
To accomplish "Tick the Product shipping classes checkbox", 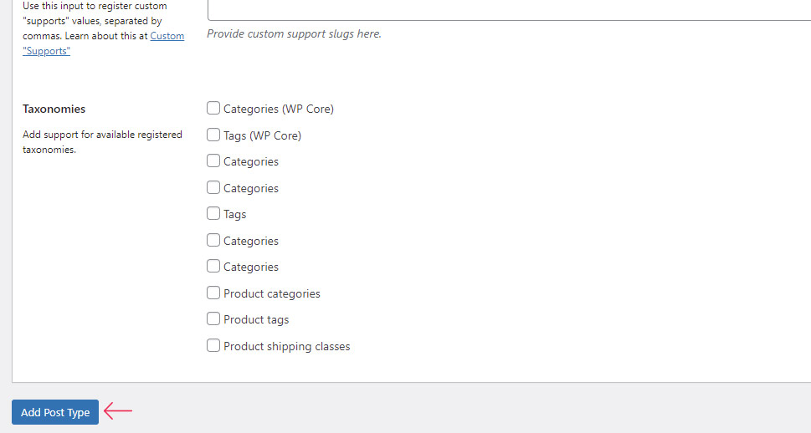I will pyautogui.click(x=213, y=345).
